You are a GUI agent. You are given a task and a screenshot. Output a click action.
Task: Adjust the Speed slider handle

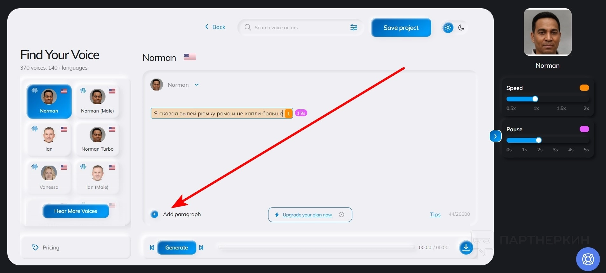(535, 99)
